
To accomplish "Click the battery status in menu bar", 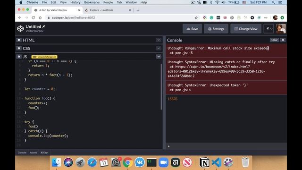I will pos(234,2).
